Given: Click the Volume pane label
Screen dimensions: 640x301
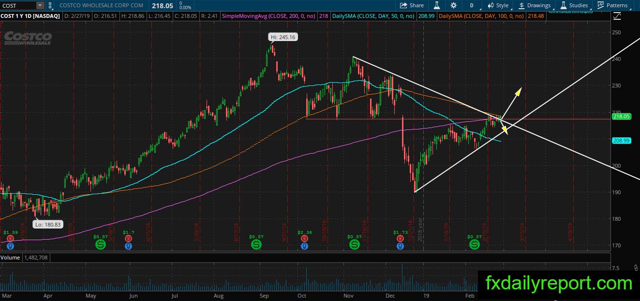Looking at the screenshot, I should pos(10,258).
